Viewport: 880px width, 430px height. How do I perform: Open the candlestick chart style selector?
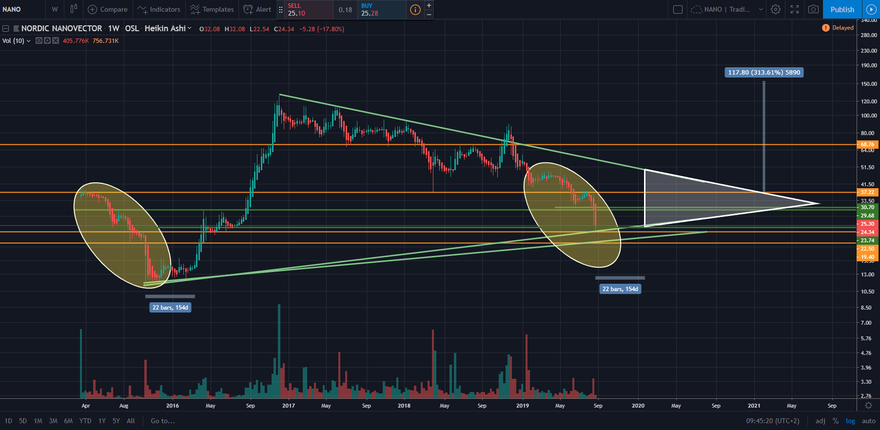(74, 9)
